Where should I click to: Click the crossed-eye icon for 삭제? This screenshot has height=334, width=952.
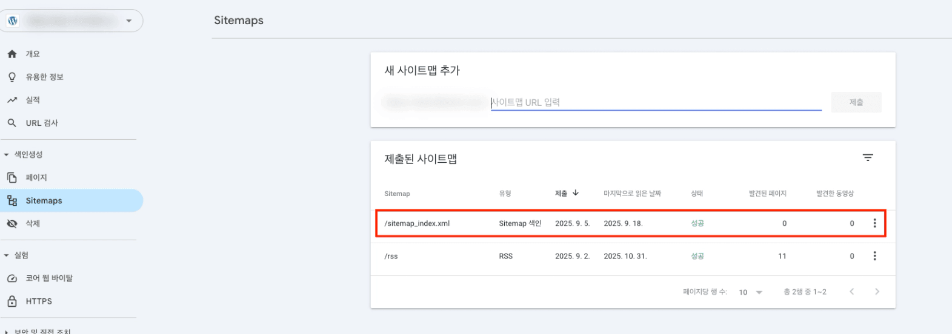12,223
